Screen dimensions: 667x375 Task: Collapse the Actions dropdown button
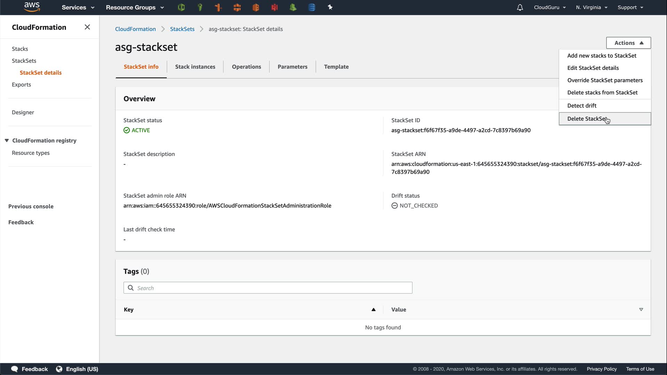point(628,43)
